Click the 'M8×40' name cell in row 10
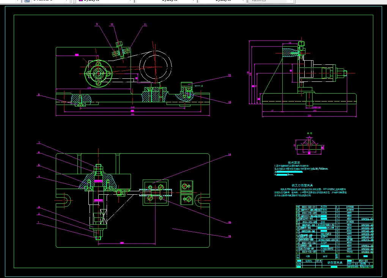Viewport: 387px width, 278px height. coord(326,225)
